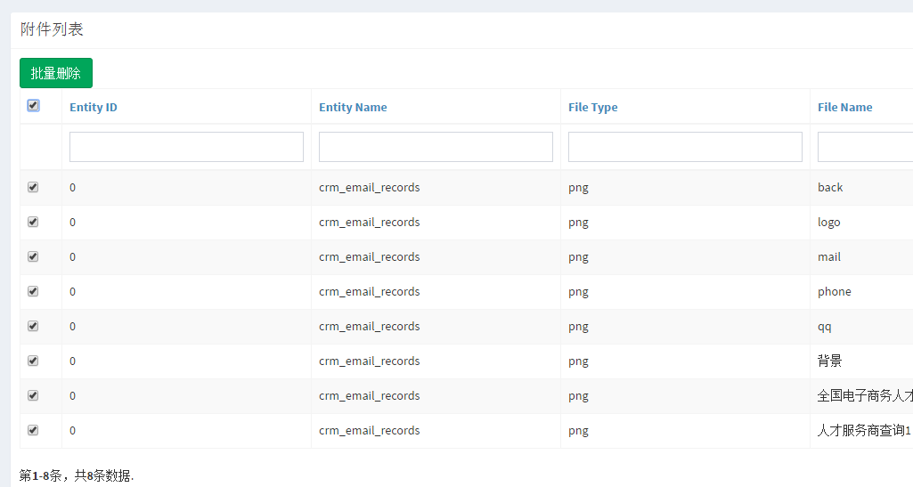Sort by File Name column header
The height and width of the screenshot is (487, 913).
pyautogui.click(x=844, y=108)
